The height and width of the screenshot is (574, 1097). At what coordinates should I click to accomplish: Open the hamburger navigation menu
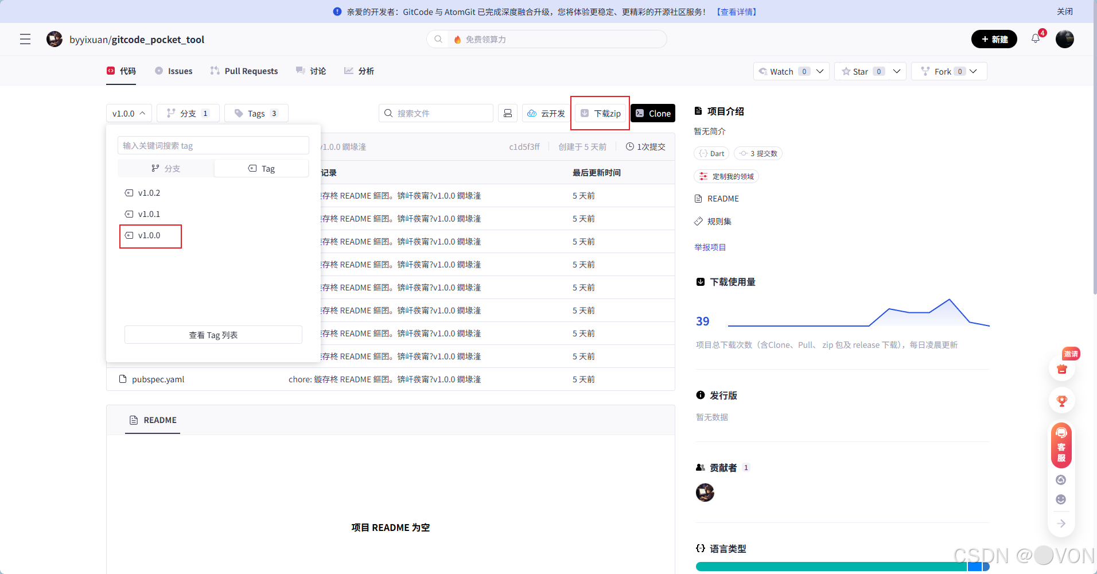tap(25, 39)
